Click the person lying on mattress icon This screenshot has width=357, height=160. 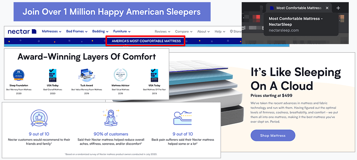182,118
